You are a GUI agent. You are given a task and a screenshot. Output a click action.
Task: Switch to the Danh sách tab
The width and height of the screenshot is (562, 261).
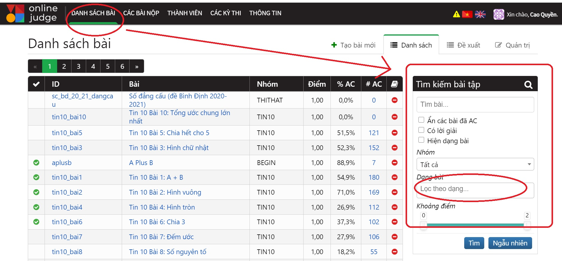click(411, 45)
